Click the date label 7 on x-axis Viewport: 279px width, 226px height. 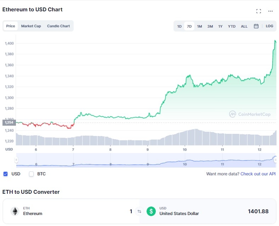coord(73,149)
